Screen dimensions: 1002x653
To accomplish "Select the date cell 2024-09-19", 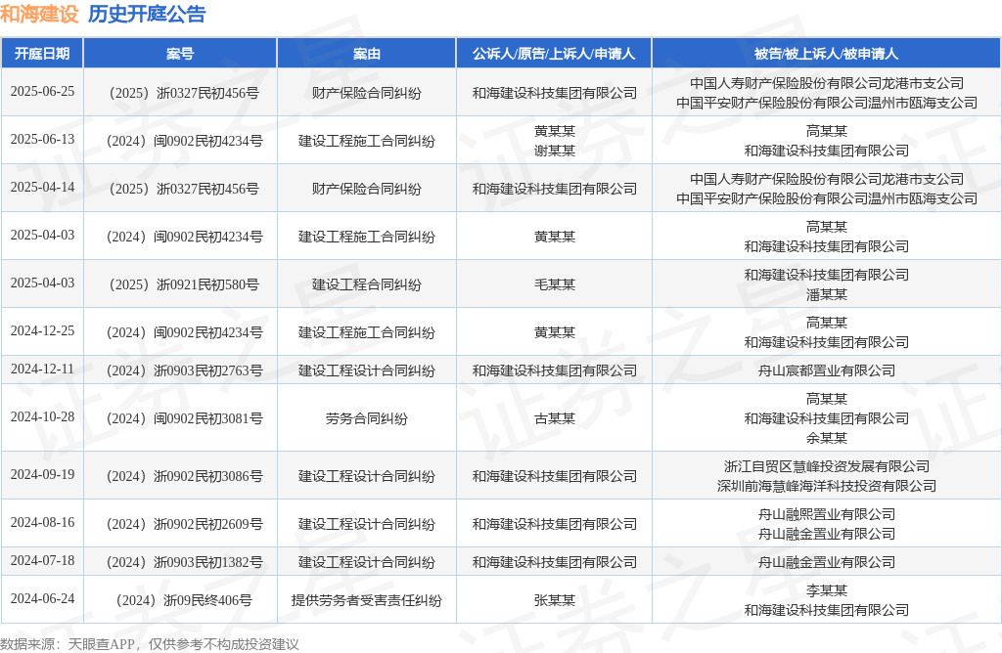I will point(42,474).
